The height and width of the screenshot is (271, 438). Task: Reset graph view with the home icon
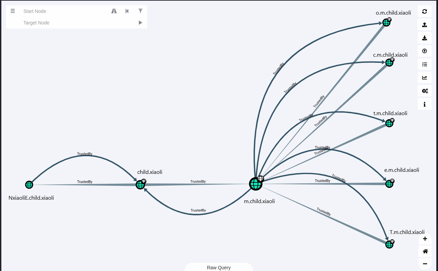coord(425,251)
